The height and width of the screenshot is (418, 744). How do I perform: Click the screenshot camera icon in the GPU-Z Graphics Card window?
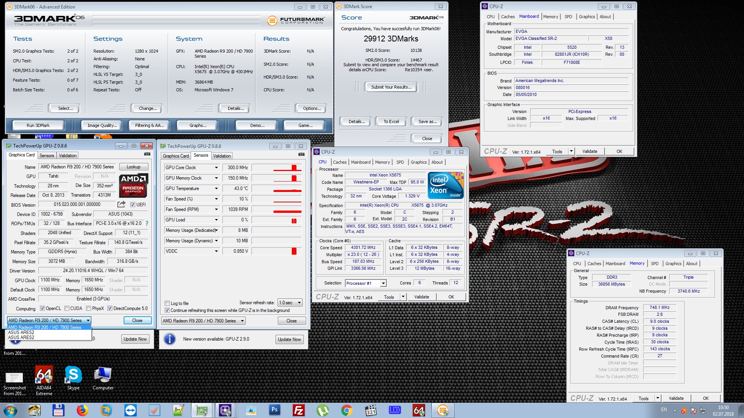(147, 154)
